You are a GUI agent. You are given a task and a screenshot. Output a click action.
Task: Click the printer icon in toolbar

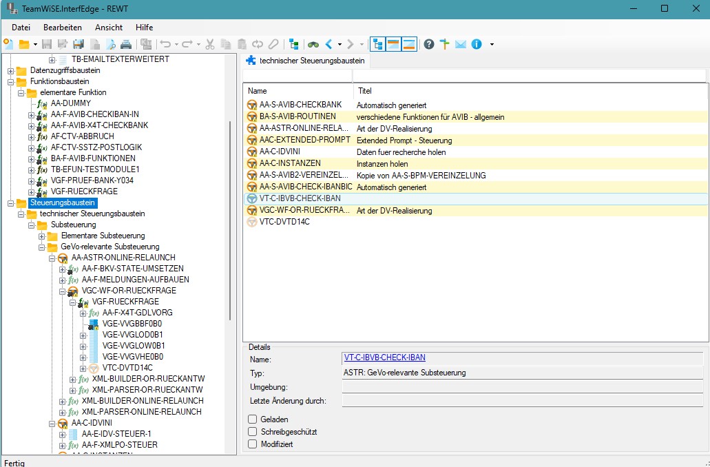126,44
